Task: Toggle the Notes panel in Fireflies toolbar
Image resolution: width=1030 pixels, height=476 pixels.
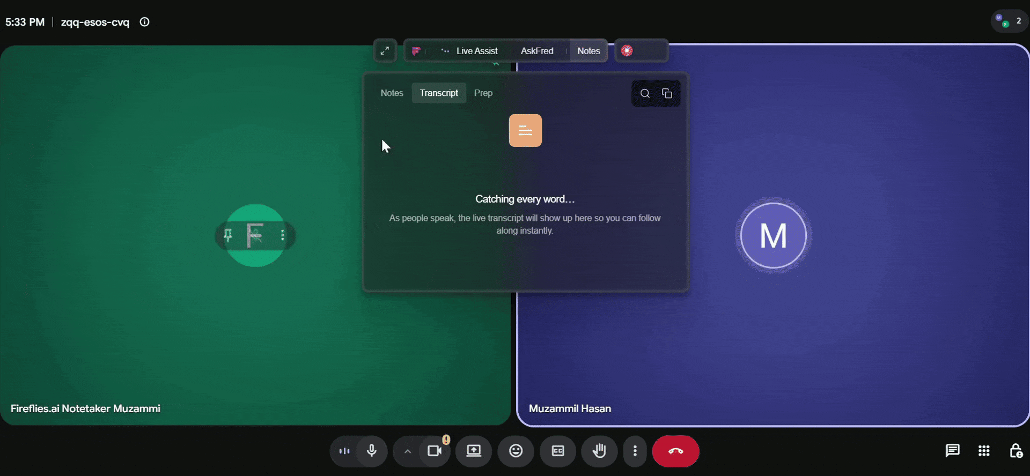Action: click(x=588, y=51)
